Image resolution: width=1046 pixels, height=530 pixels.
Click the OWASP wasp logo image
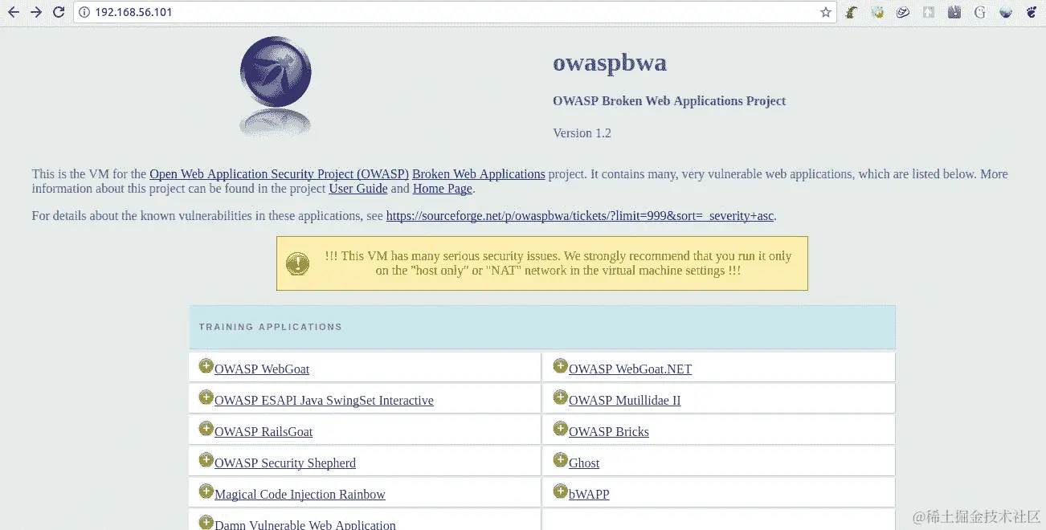pos(276,87)
